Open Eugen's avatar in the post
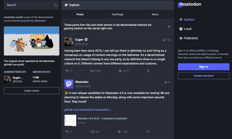 (x=69, y=42)
